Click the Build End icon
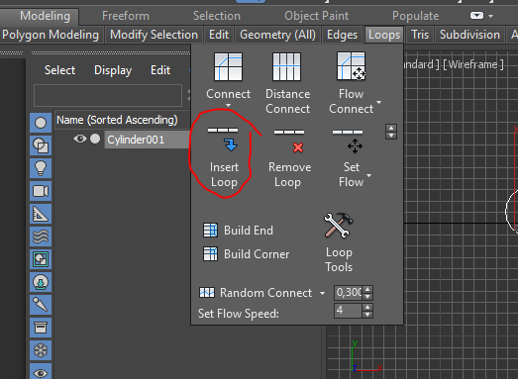518x379 pixels. pyautogui.click(x=210, y=231)
